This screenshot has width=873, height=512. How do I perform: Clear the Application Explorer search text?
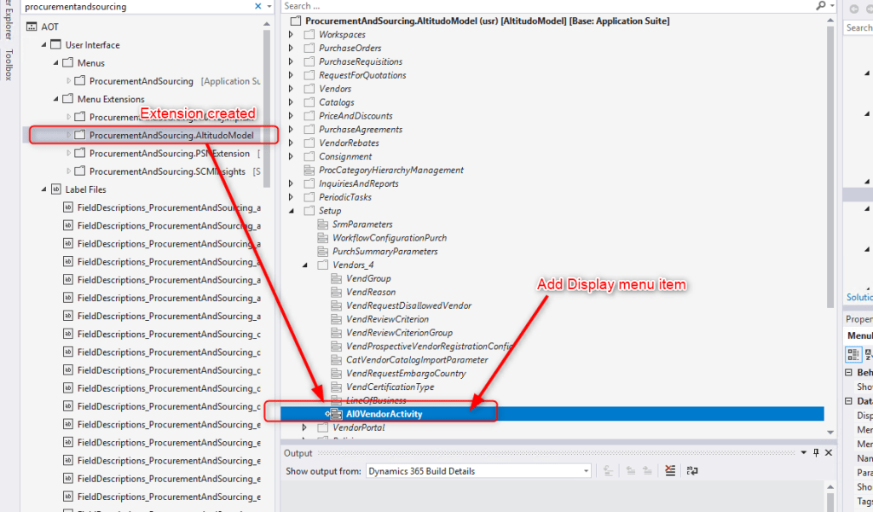(x=258, y=6)
